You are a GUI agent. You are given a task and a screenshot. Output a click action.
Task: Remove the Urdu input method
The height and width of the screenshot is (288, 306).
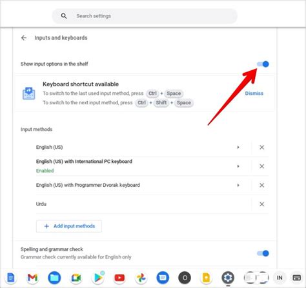261,204
